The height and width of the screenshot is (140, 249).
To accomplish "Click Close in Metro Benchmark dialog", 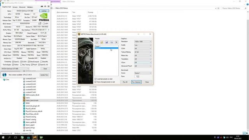I will pos(147,82).
